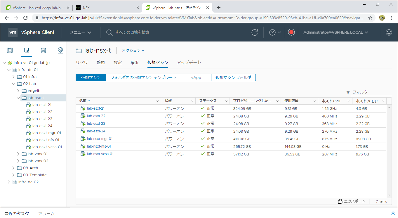The width and height of the screenshot is (398, 218).
Task: Select the 仮想マシン フォルダ view button
Action: coord(233,77)
